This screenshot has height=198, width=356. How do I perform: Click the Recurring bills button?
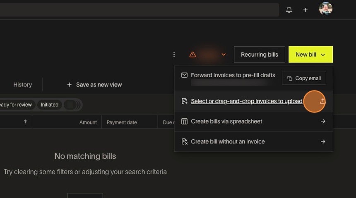pyautogui.click(x=259, y=55)
